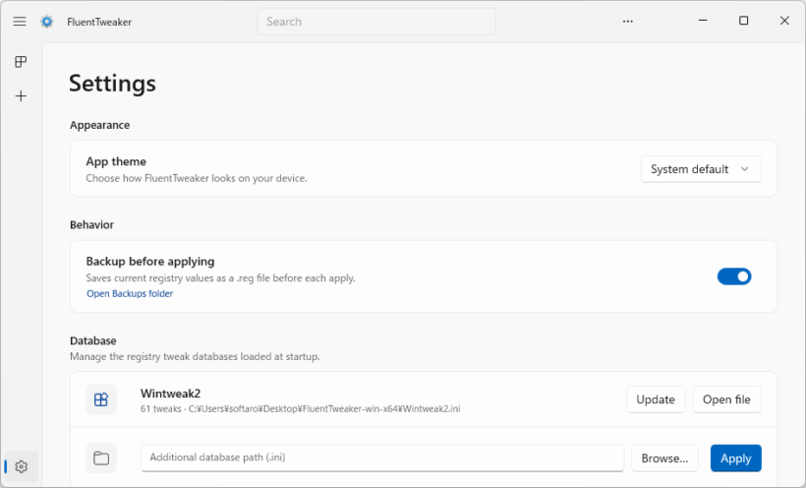This screenshot has width=806, height=488.
Task: Click the Settings page heading
Action: pos(112,84)
